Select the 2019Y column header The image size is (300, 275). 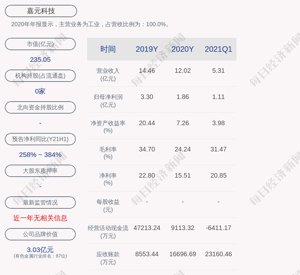click(147, 49)
